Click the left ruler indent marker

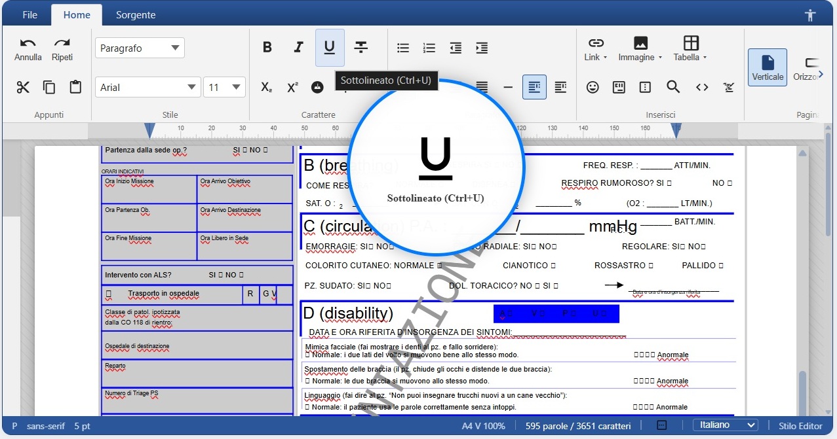149,130
